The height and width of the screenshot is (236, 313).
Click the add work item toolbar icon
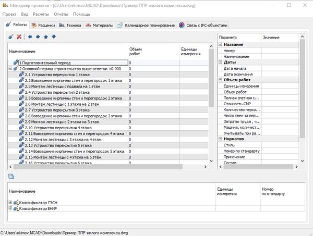(x=11, y=36)
